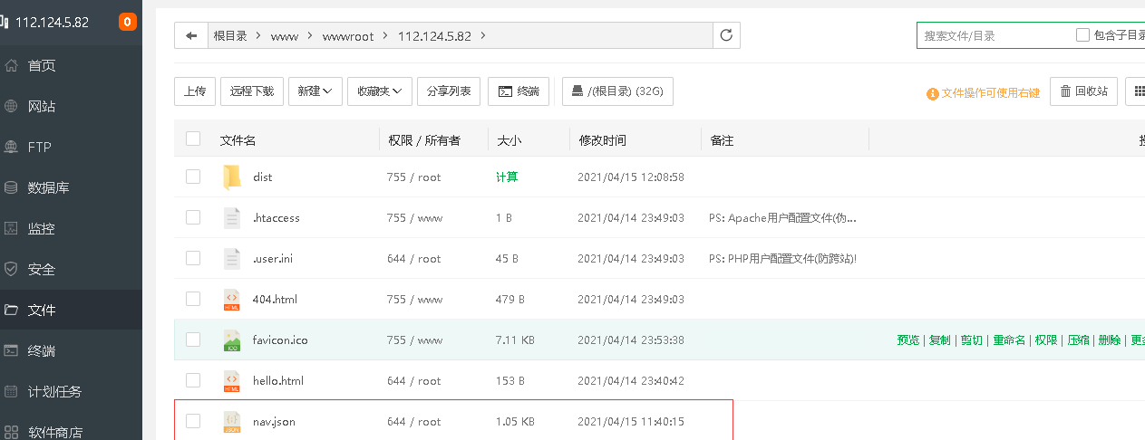
Task: Check the hello.html row checkbox
Action: (x=193, y=380)
